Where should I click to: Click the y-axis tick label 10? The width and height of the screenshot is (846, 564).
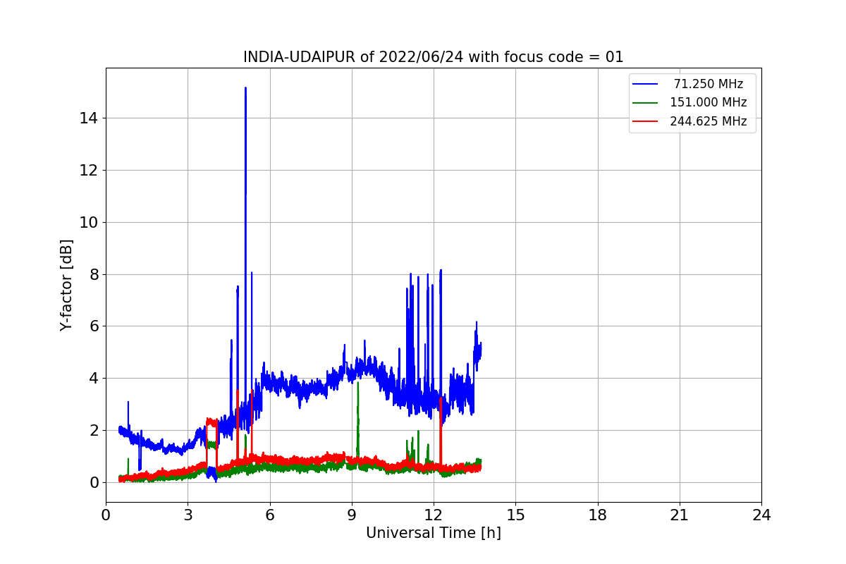point(88,222)
